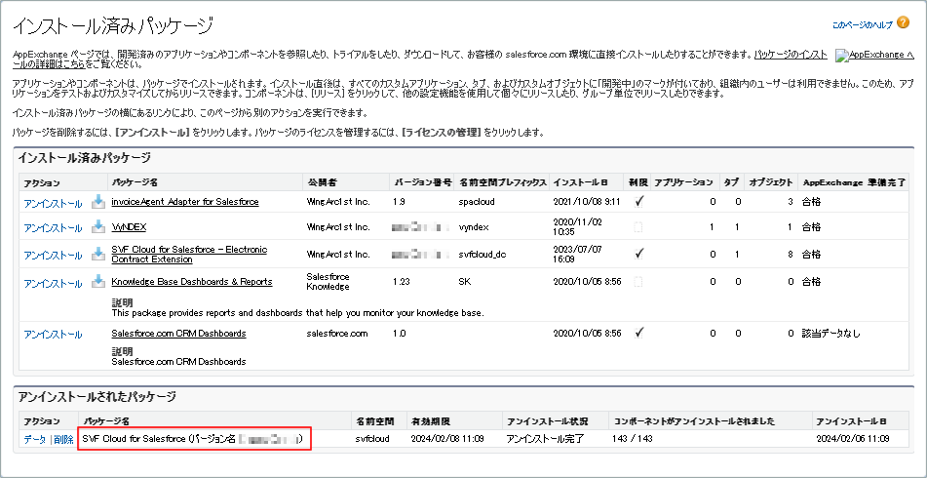Click the インストール済みパッケージ page title
Screen dimensions: 927x478
pos(113,25)
